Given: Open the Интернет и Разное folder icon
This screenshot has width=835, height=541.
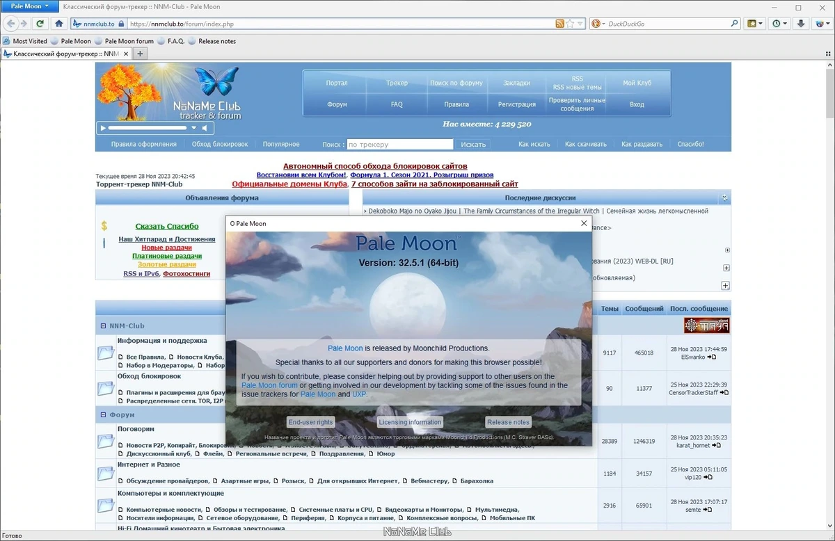Looking at the screenshot, I should pos(106,474).
